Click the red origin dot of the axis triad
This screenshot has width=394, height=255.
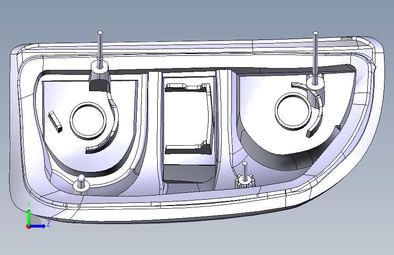(x=28, y=226)
